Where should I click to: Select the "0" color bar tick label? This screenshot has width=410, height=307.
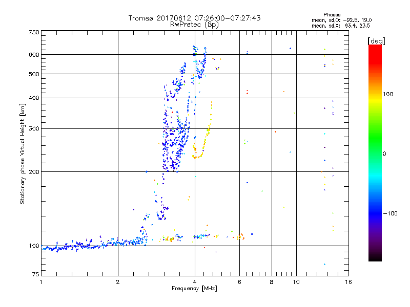click(x=384, y=153)
